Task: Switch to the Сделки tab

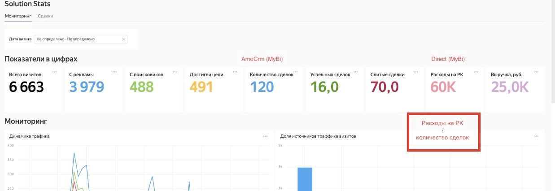Action: (x=45, y=16)
